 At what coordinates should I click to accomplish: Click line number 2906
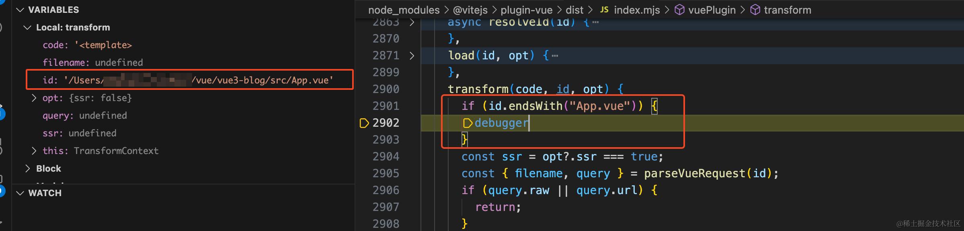pos(386,190)
